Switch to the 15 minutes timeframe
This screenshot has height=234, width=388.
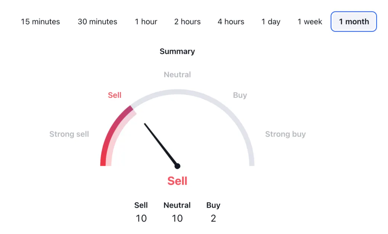coord(40,22)
